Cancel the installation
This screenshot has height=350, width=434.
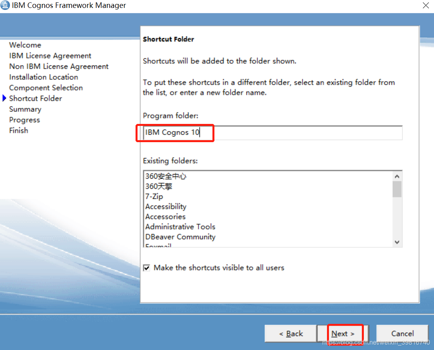[x=402, y=334]
